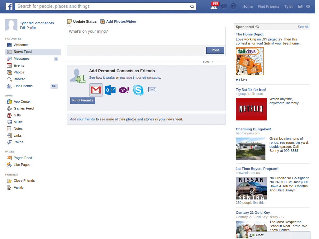Open the Chat bar
The image size is (319, 239).
coord(279,235)
